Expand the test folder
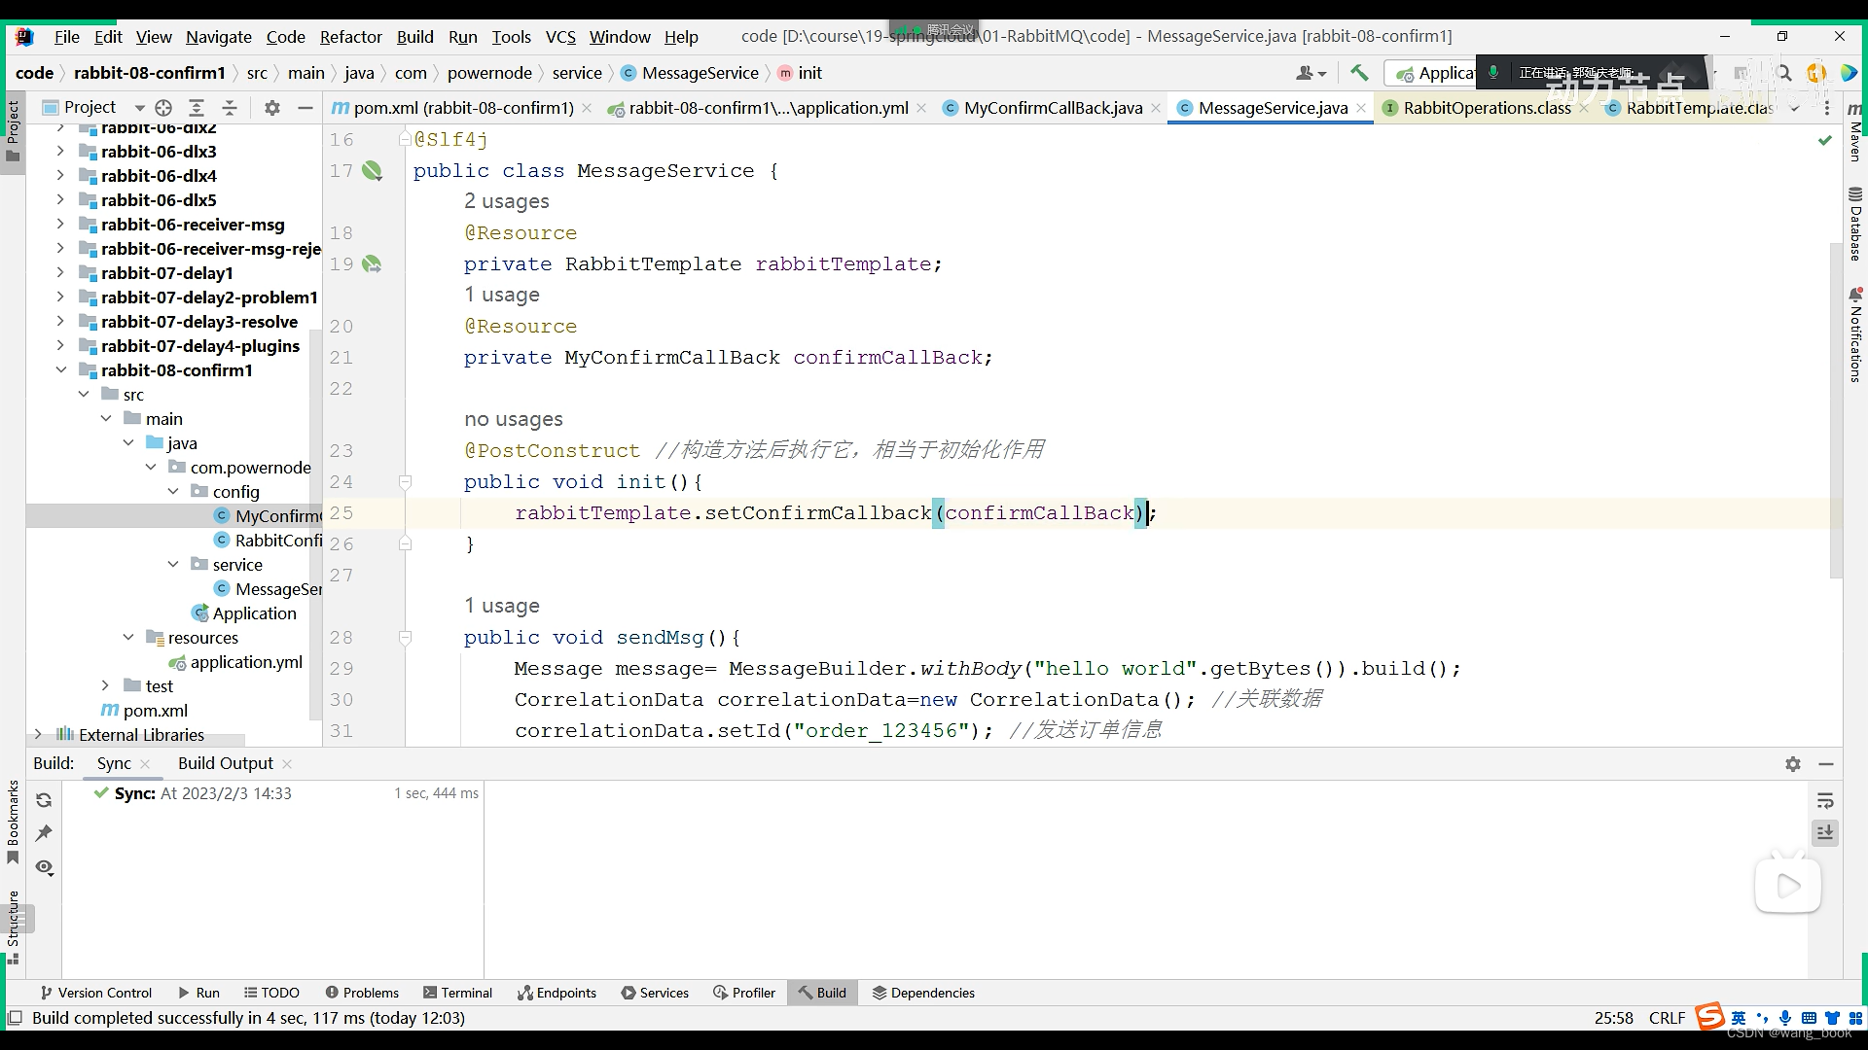 click(x=105, y=686)
